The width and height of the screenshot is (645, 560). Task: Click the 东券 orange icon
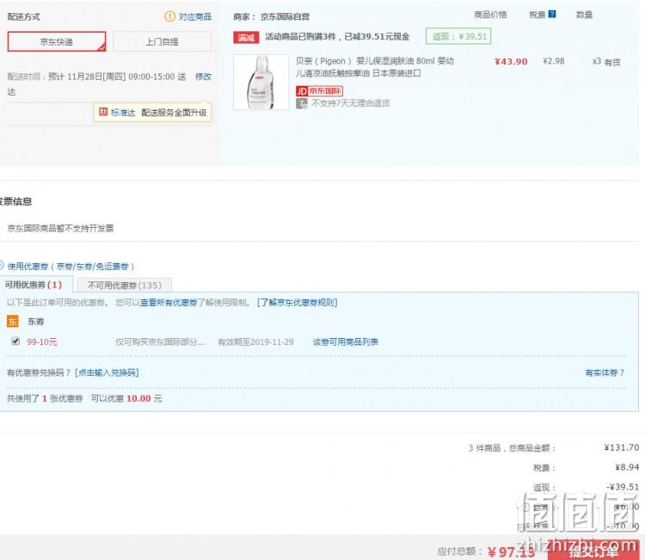pos(13,322)
